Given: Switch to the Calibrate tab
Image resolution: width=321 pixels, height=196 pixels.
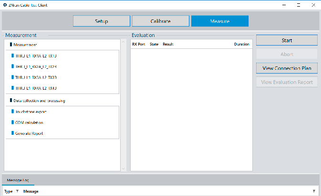Looking at the screenshot, I should coord(160,21).
